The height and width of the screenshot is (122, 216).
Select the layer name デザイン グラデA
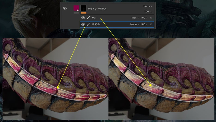[x=97, y=9]
